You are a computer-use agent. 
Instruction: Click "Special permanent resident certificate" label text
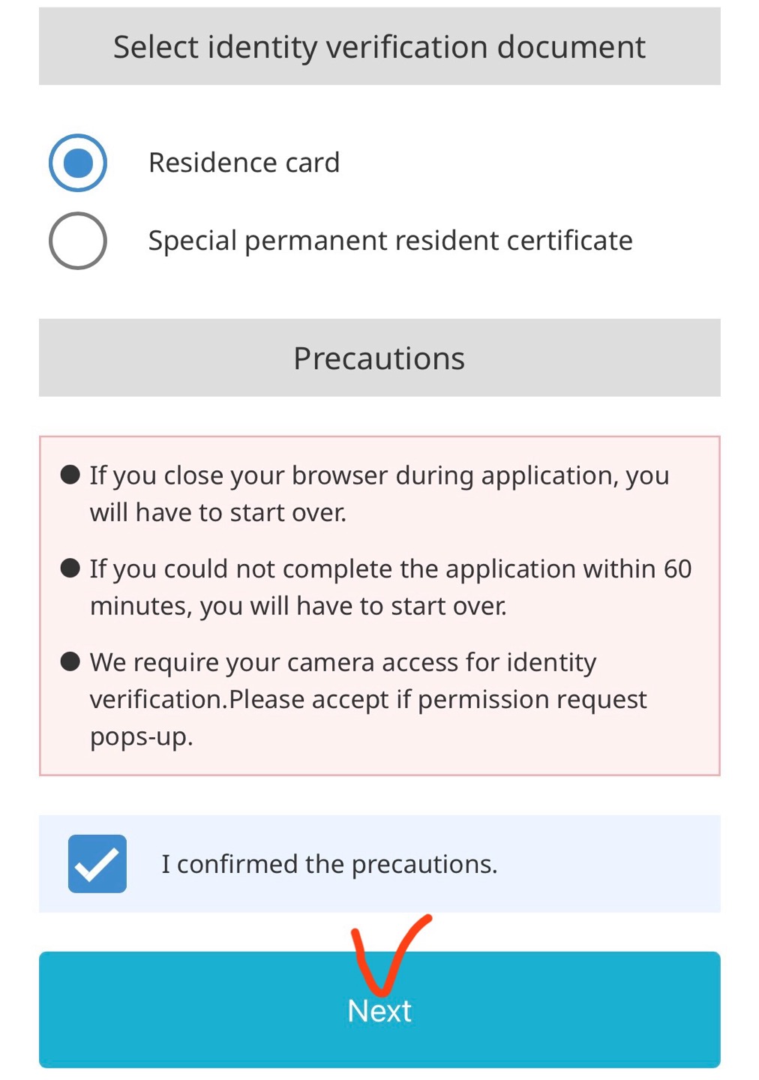[390, 241]
